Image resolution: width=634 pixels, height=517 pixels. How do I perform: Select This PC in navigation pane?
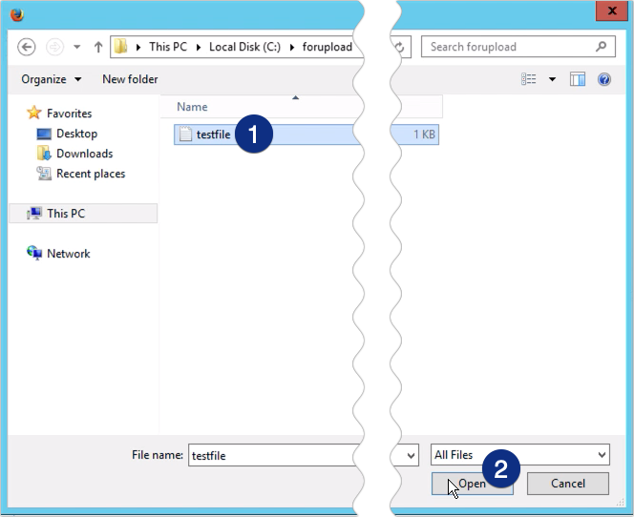[x=66, y=214]
